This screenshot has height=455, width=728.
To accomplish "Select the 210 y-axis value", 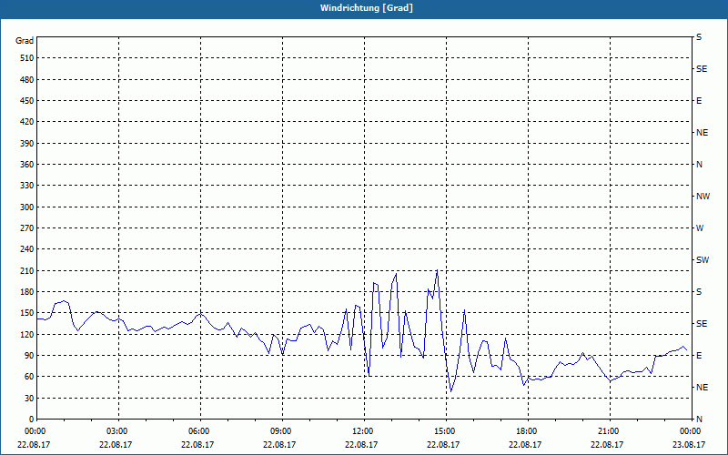I will pyautogui.click(x=27, y=270).
